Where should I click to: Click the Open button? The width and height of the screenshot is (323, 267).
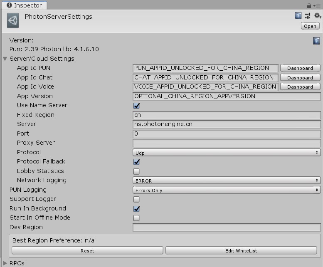(x=310, y=26)
